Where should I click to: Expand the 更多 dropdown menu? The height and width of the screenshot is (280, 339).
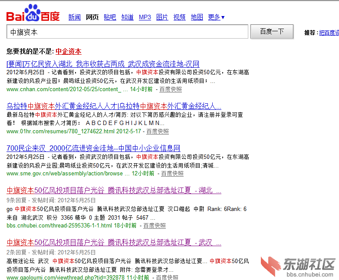(x=217, y=17)
